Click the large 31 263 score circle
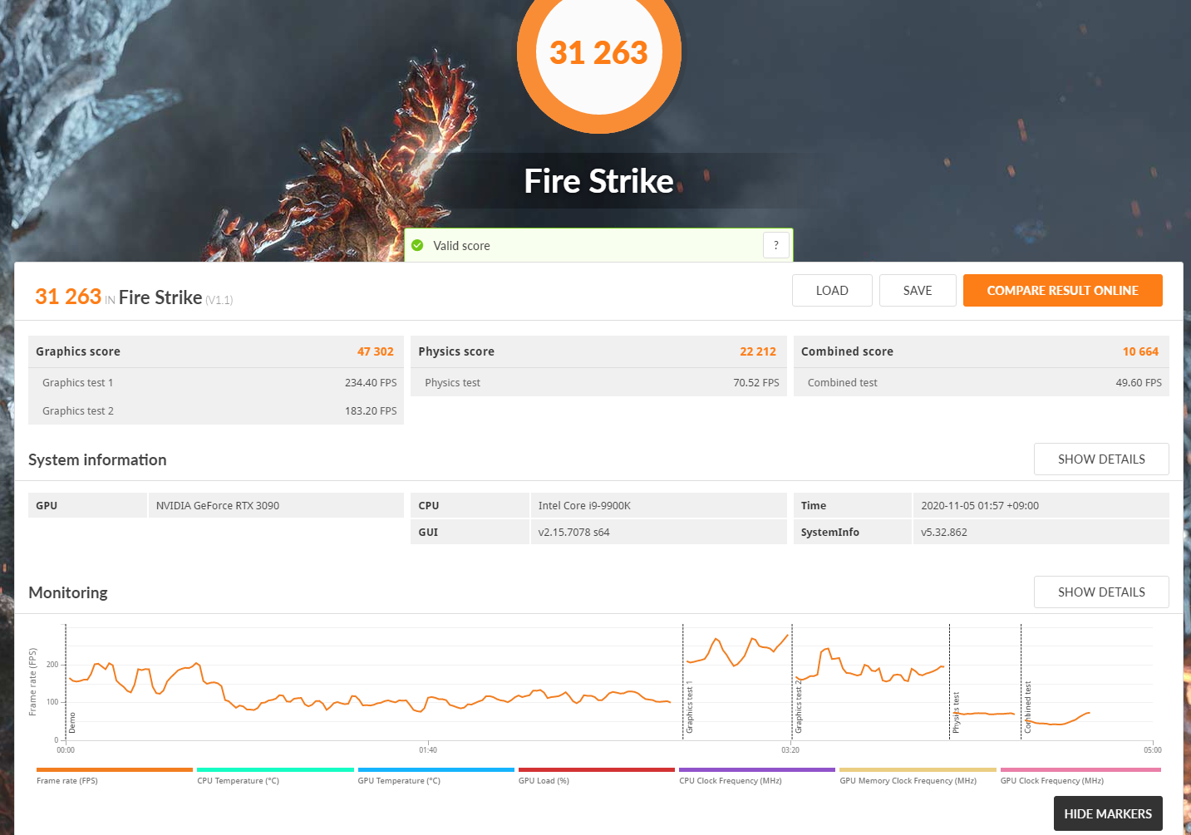 598,52
